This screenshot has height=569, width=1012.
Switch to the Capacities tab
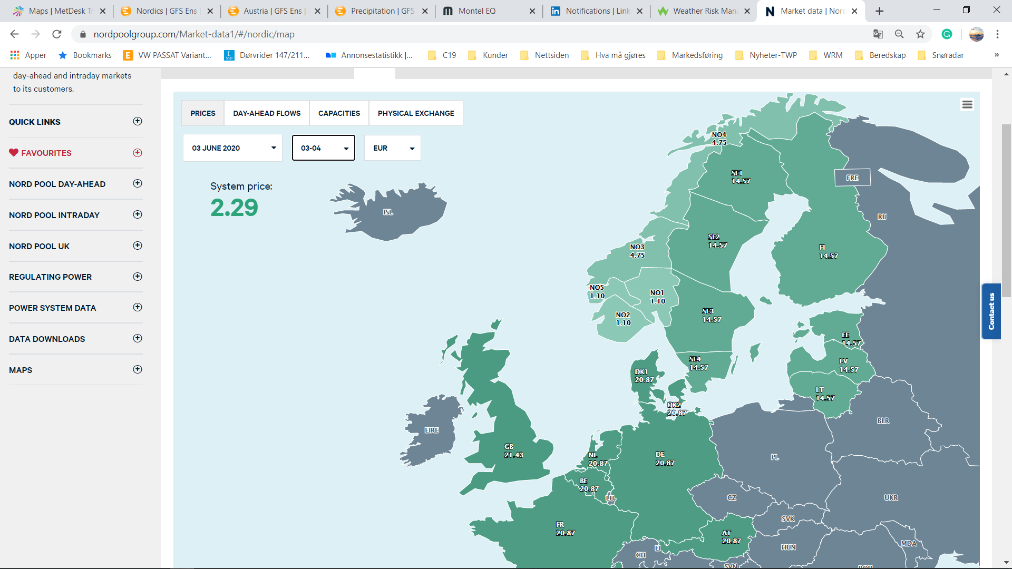(x=339, y=113)
